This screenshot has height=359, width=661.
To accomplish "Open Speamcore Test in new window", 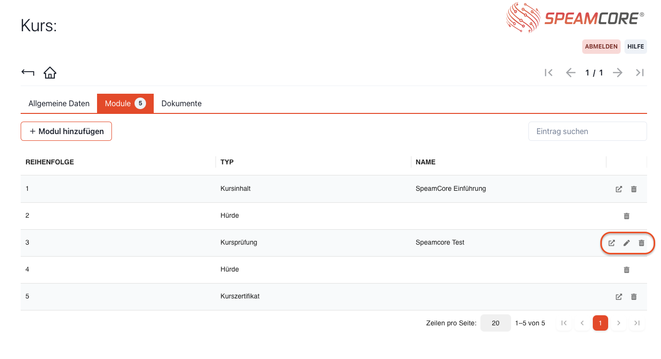I will tap(612, 243).
